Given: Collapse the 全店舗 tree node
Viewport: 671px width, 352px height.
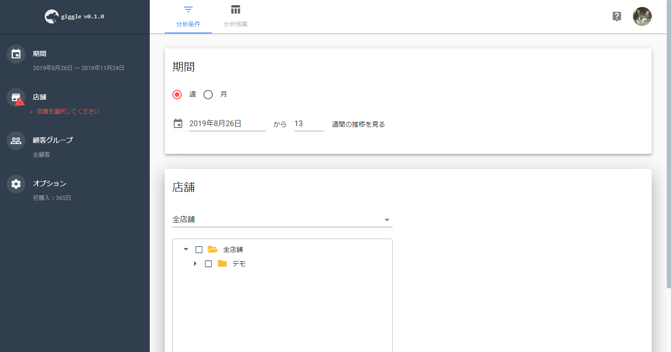Looking at the screenshot, I should click(x=186, y=249).
